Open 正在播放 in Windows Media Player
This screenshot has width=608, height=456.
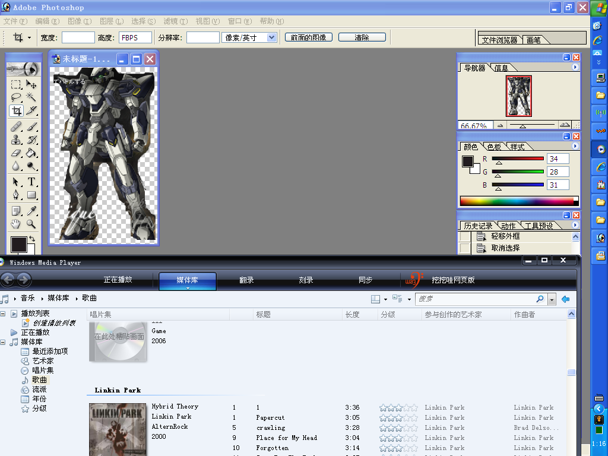click(x=118, y=280)
